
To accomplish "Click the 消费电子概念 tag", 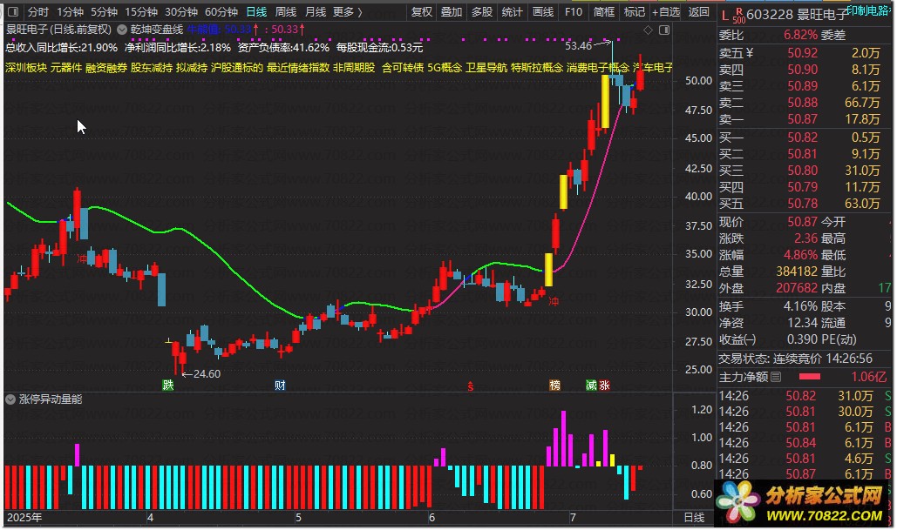I will (598, 67).
